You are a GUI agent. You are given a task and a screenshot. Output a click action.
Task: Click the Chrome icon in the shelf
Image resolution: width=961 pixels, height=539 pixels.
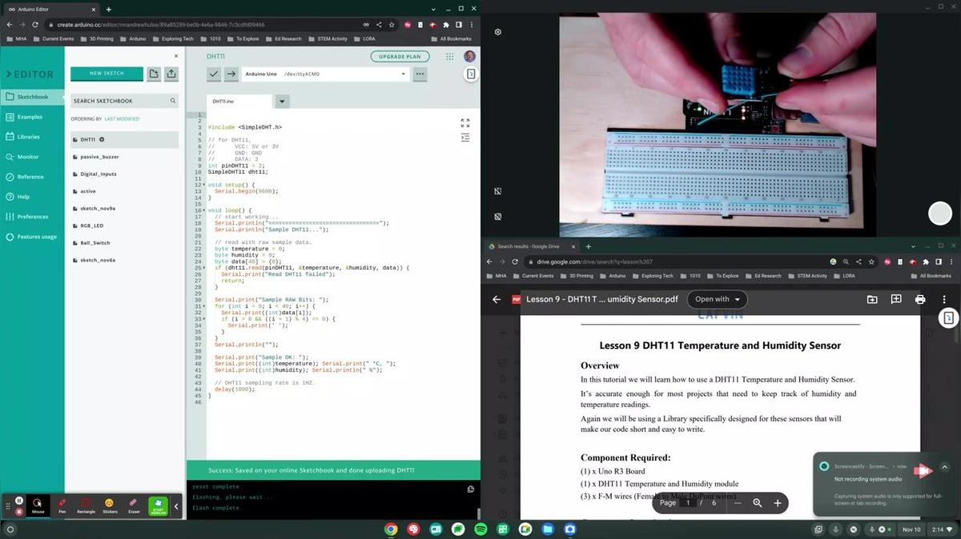(391, 529)
